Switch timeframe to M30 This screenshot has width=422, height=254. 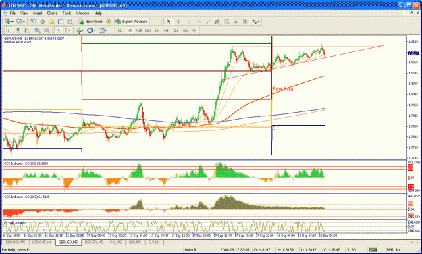coord(148,30)
